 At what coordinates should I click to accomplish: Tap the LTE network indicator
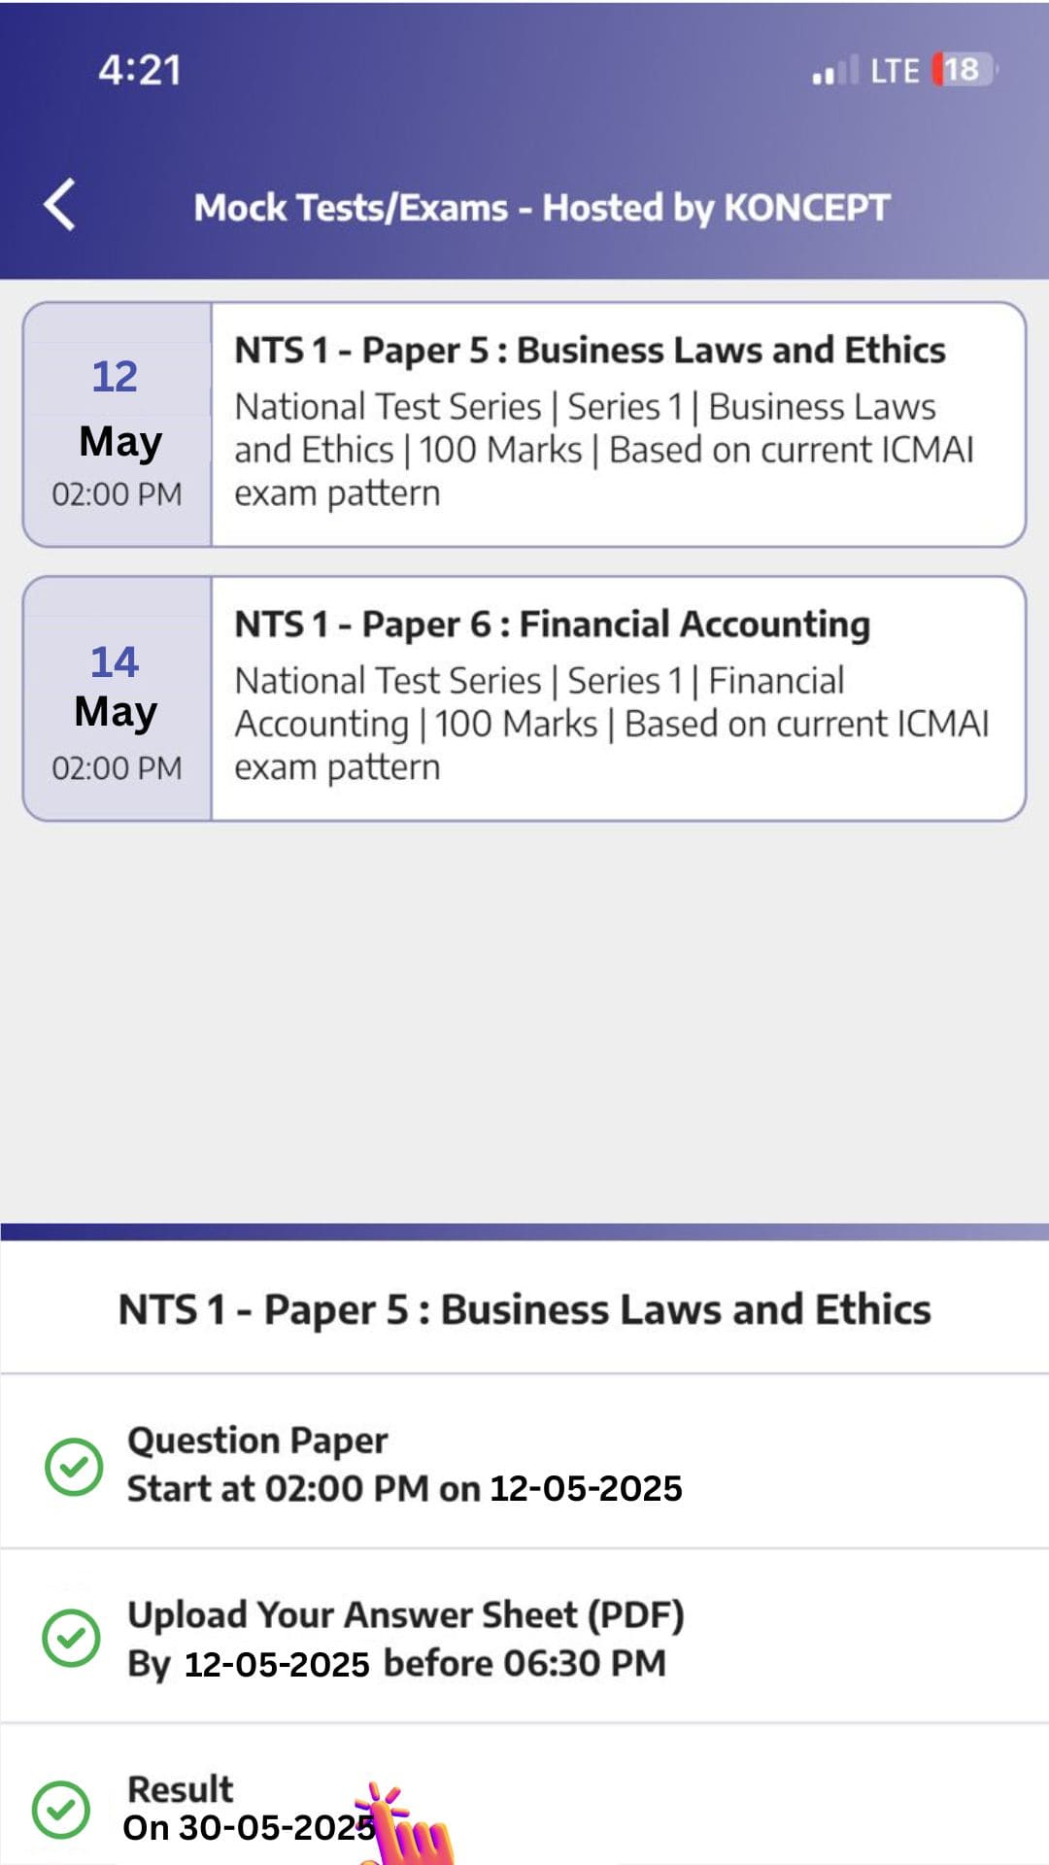click(x=895, y=71)
